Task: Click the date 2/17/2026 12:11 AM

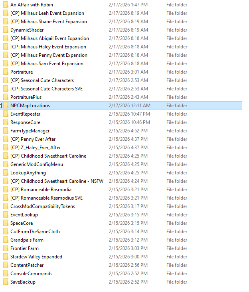Action: [130, 106]
